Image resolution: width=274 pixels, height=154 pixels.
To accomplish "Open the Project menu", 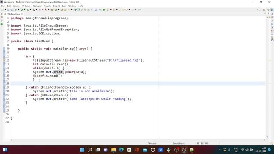I will [x=56, y=6].
